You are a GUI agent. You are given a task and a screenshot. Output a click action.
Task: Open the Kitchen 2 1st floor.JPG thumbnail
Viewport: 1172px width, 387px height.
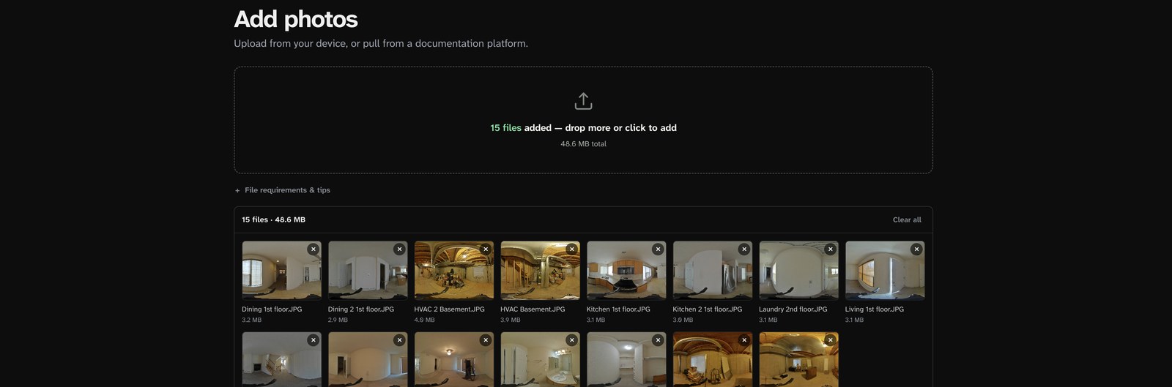[x=713, y=271]
